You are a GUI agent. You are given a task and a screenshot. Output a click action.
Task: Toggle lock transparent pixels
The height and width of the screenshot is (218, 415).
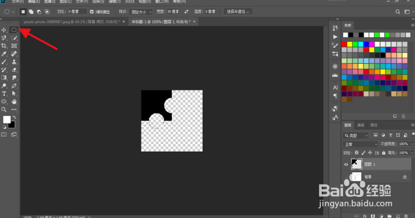pyautogui.click(x=356, y=153)
